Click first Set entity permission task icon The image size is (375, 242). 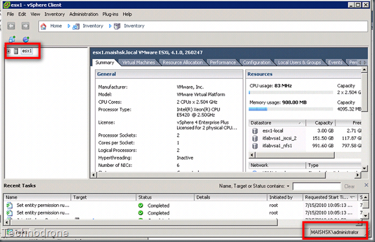(x=9, y=205)
